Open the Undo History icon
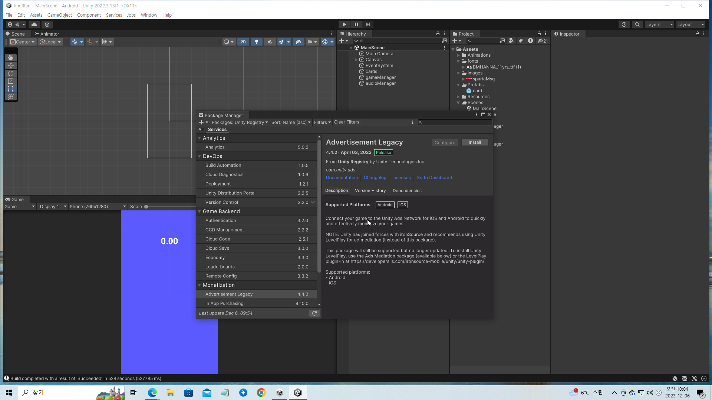The height and width of the screenshot is (400, 712). tap(624, 24)
